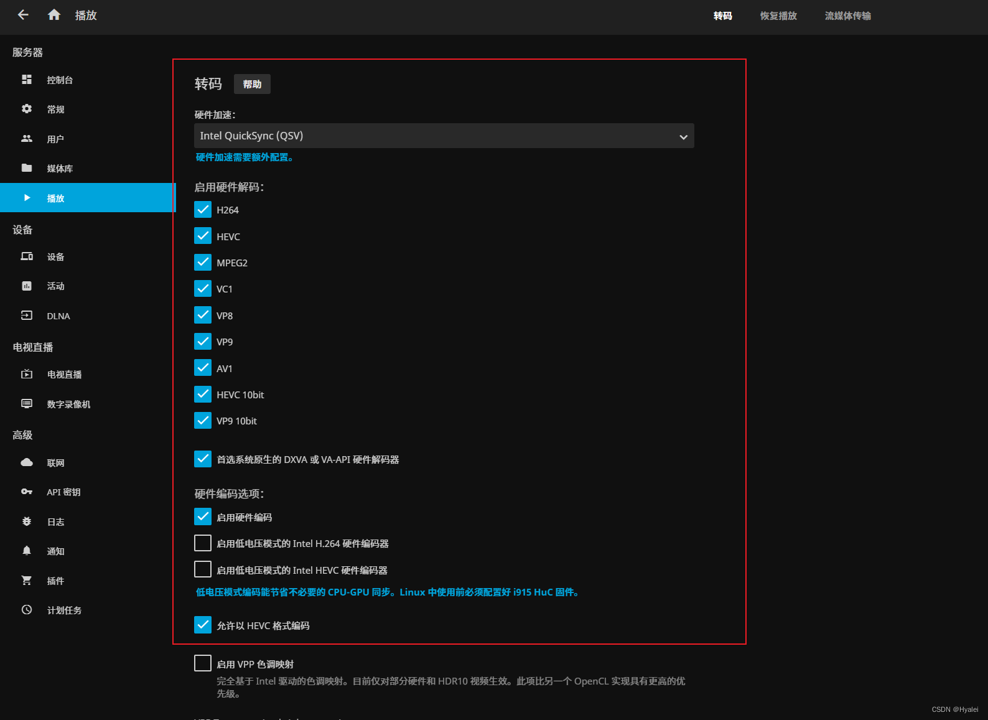
Task: Toggle VP9 10bit checkbox
Action: 203,421
